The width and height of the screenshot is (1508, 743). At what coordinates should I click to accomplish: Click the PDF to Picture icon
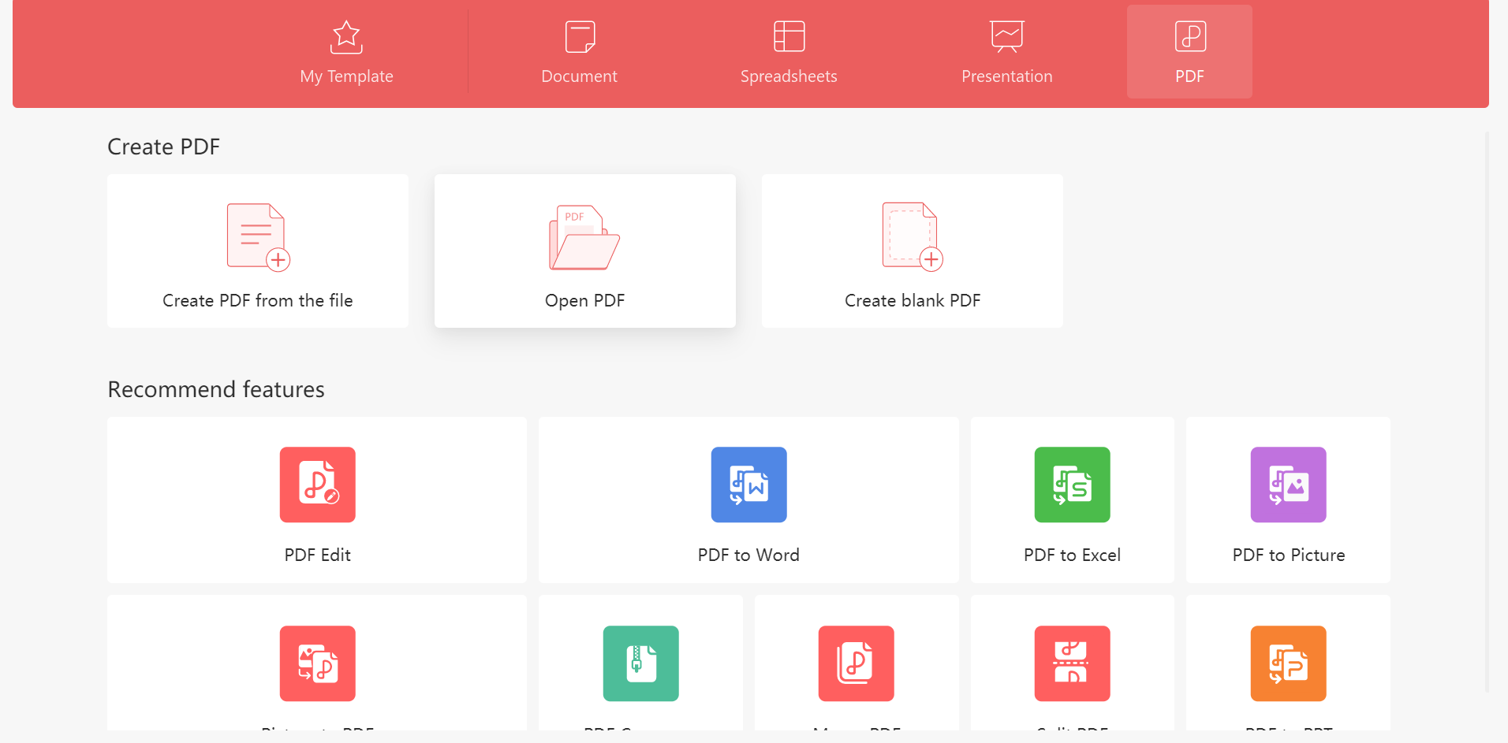tap(1288, 485)
